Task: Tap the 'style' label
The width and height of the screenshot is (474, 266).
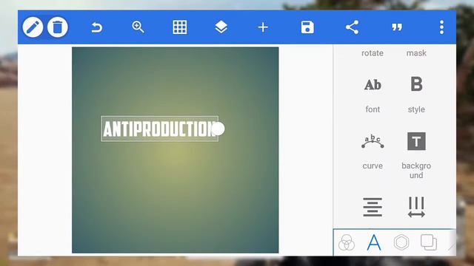Action: (x=416, y=109)
